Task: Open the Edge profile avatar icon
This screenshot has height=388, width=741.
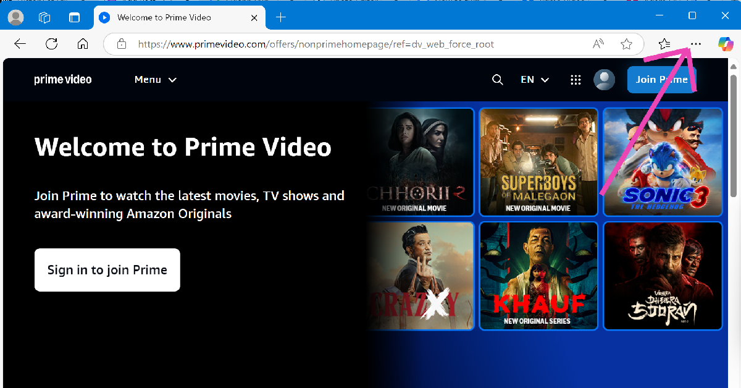Action: point(15,17)
